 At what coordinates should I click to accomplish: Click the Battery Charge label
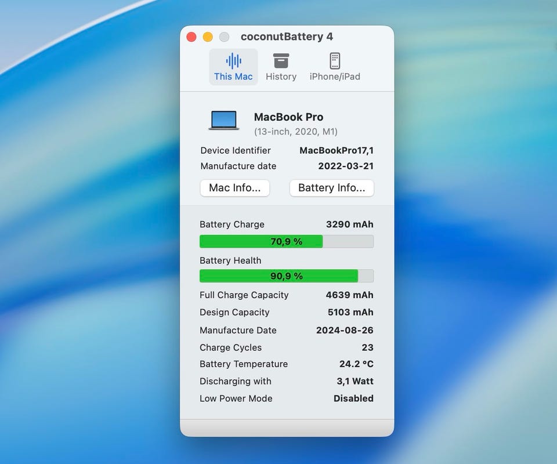click(x=232, y=224)
